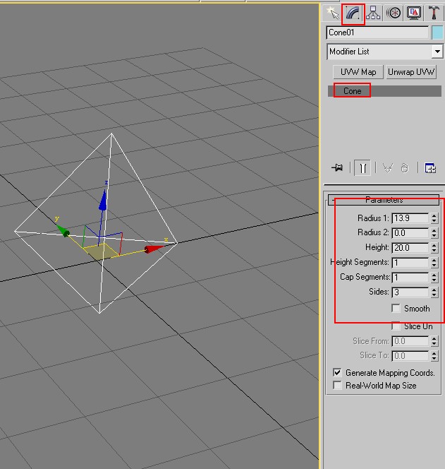Adjust Height spinner arrows
Viewport: 445px width, 469px height.
pos(434,248)
